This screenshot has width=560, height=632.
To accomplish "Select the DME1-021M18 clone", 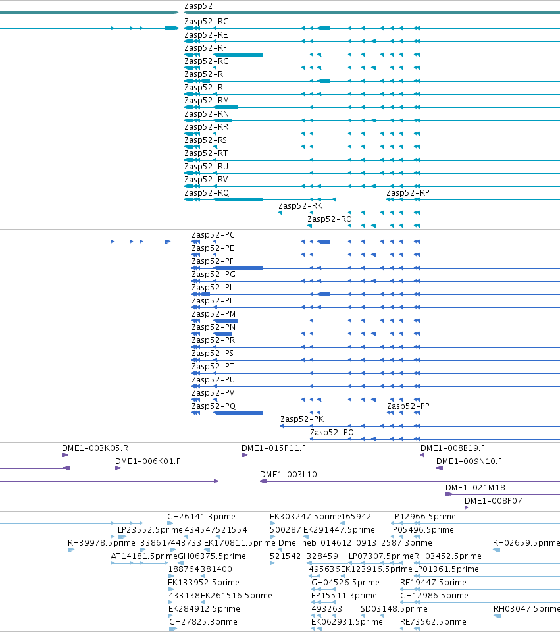I will pos(475,488).
